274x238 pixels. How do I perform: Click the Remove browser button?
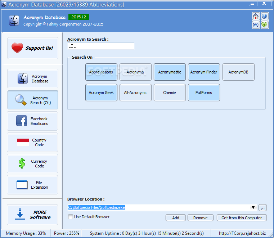[201, 218]
